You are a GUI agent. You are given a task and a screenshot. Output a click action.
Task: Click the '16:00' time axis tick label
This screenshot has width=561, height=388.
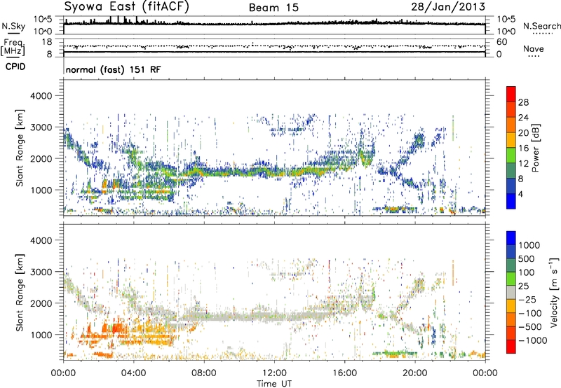pyautogui.click(x=344, y=373)
